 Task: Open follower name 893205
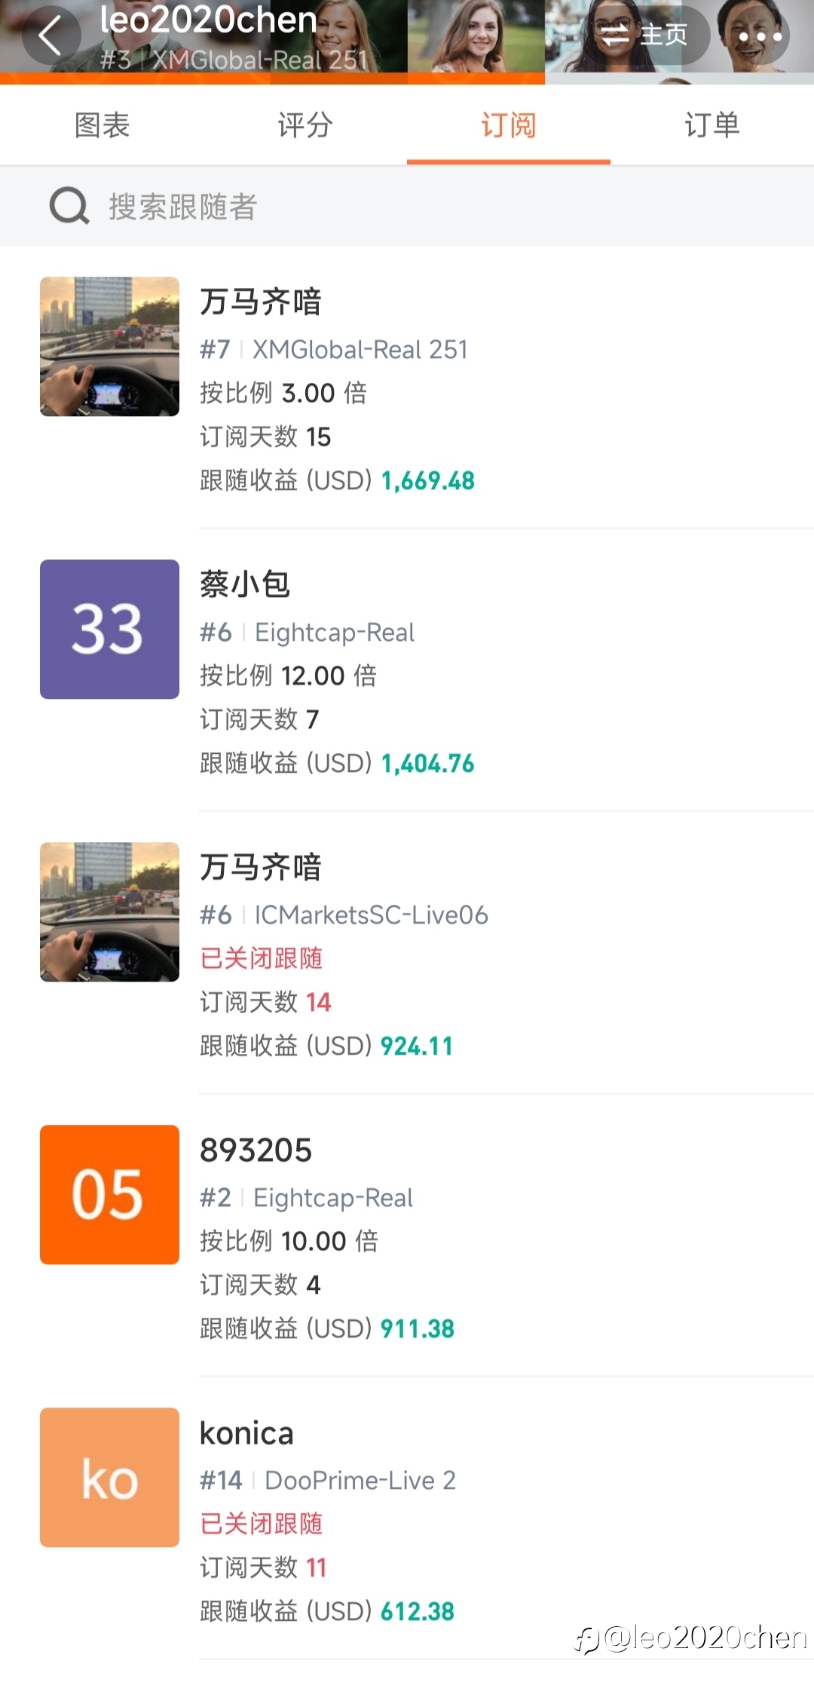pos(256,1150)
